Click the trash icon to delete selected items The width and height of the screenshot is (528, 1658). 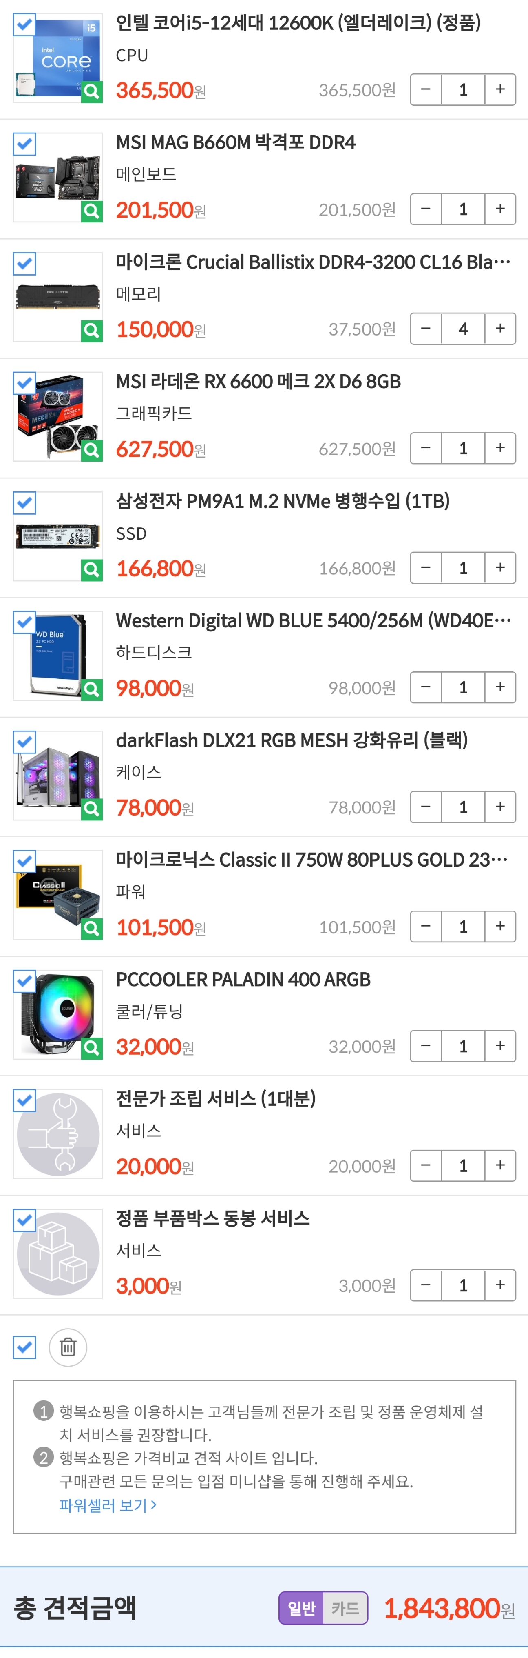[68, 1347]
